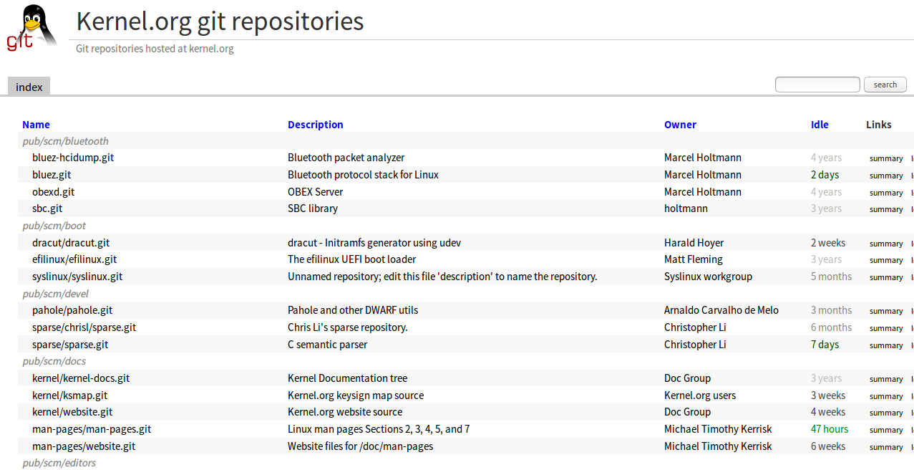914x470 pixels.
Task: Click 'The efilinux UEFI boot loader' description
Action: 351,259
